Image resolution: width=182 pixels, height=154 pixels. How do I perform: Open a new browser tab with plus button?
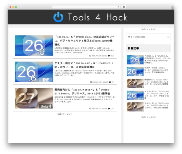tap(173, 8)
